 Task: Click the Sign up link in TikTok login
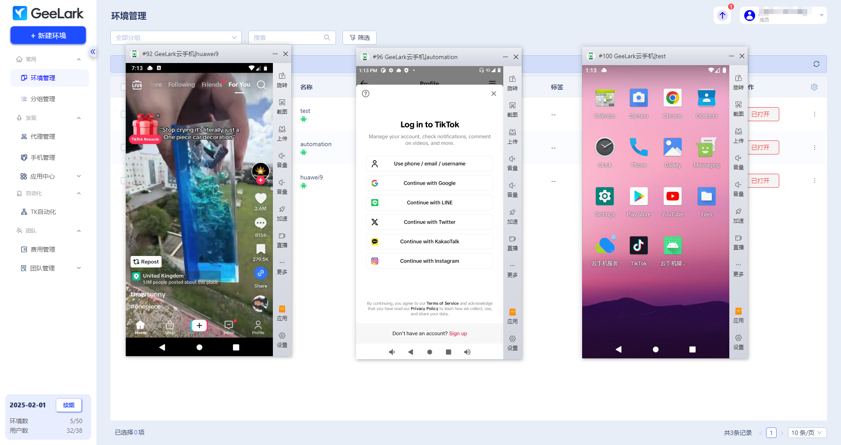[x=458, y=333]
